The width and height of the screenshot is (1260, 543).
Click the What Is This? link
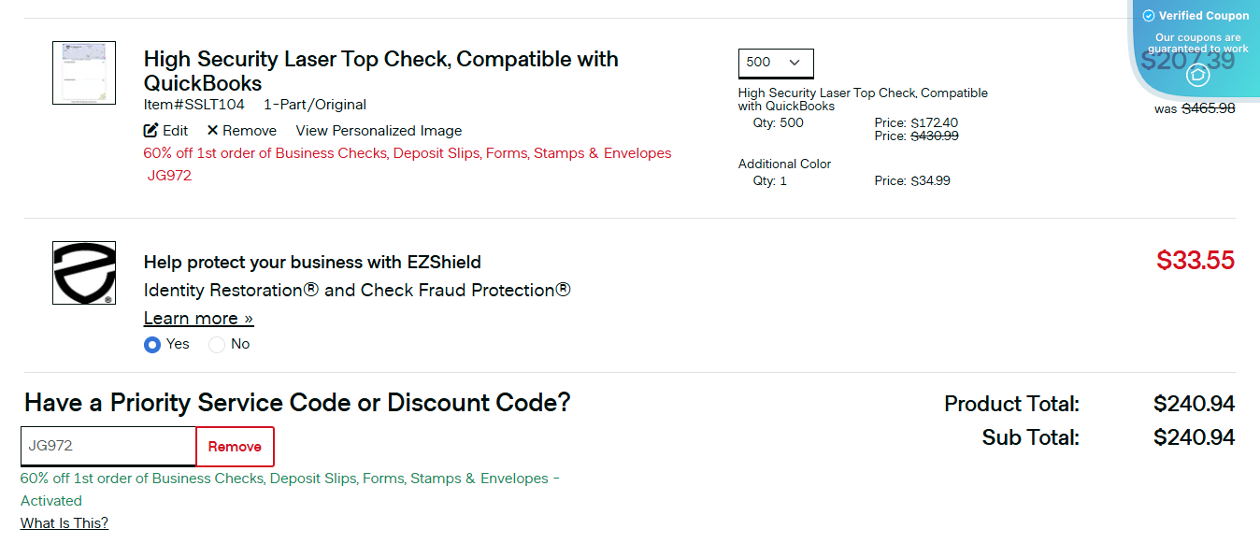[x=64, y=522]
